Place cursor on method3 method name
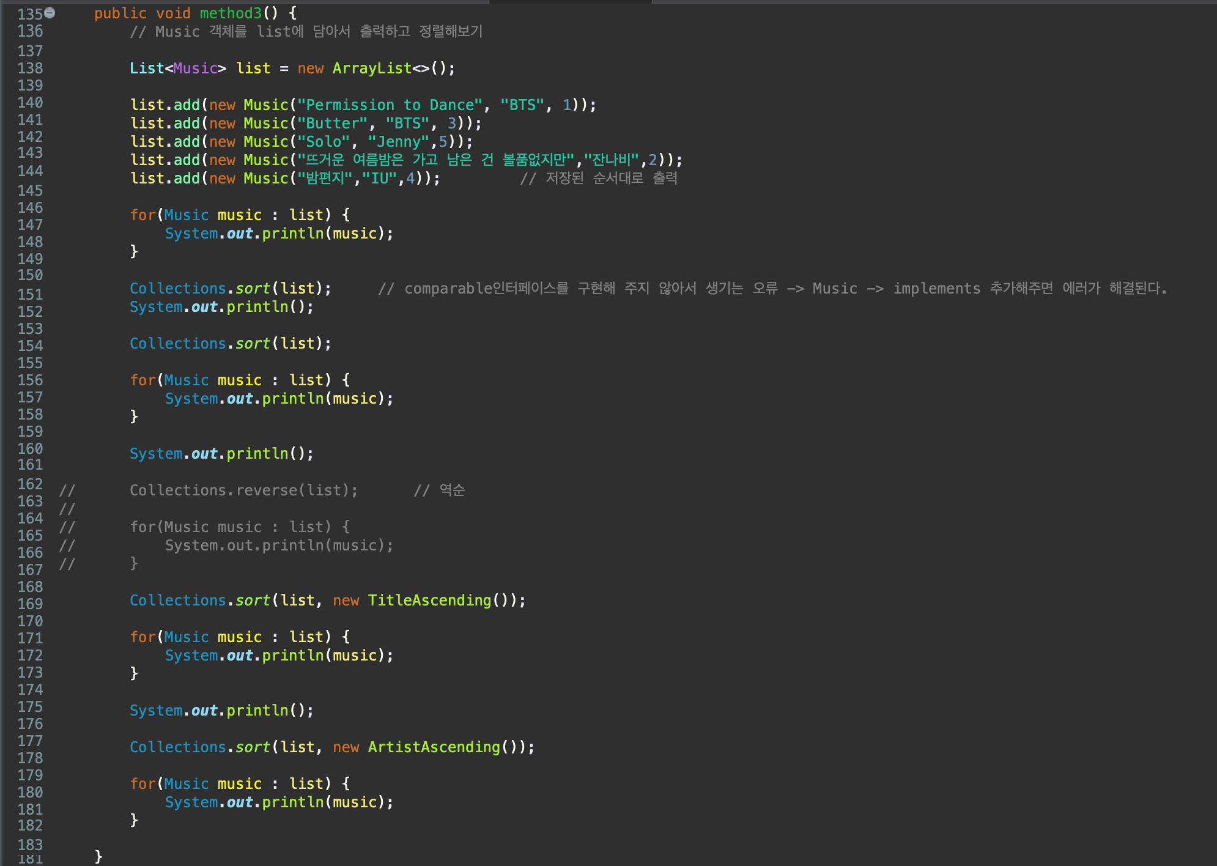The height and width of the screenshot is (866, 1217). point(231,13)
